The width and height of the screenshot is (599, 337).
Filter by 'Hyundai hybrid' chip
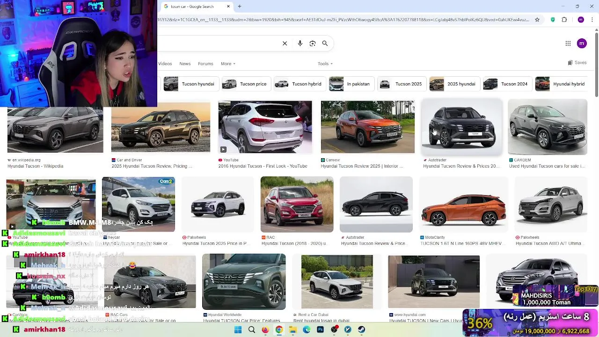[x=562, y=84]
